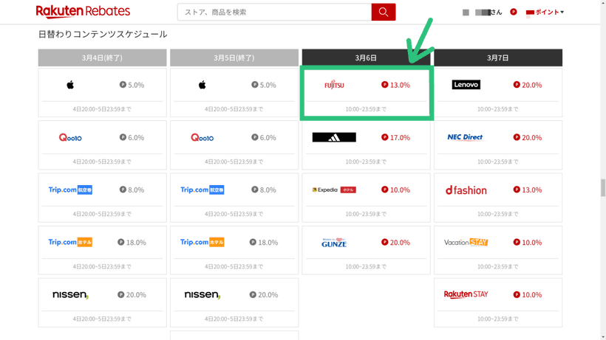Open the GUNZE store logo
606x340 pixels.
[334, 243]
